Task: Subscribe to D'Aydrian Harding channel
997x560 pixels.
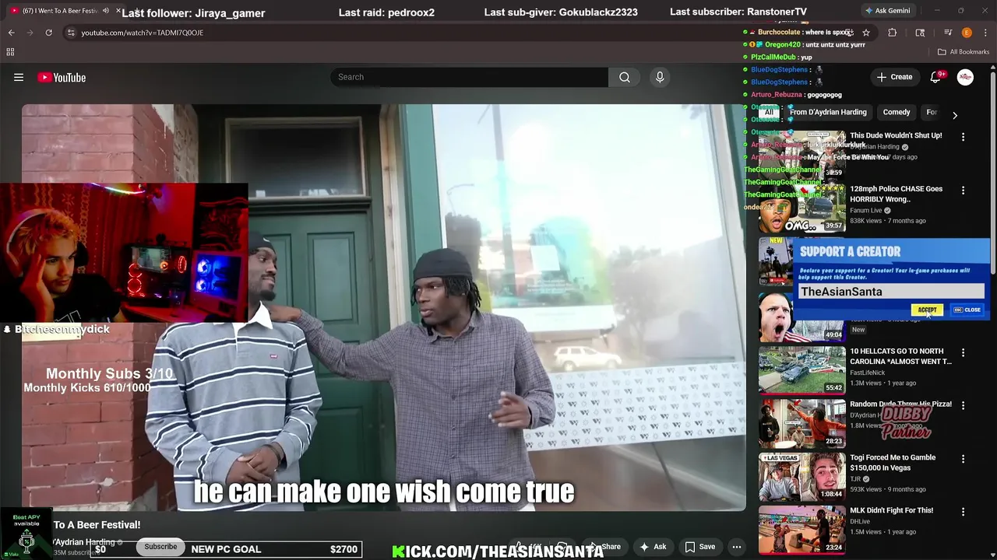Action: [160, 547]
